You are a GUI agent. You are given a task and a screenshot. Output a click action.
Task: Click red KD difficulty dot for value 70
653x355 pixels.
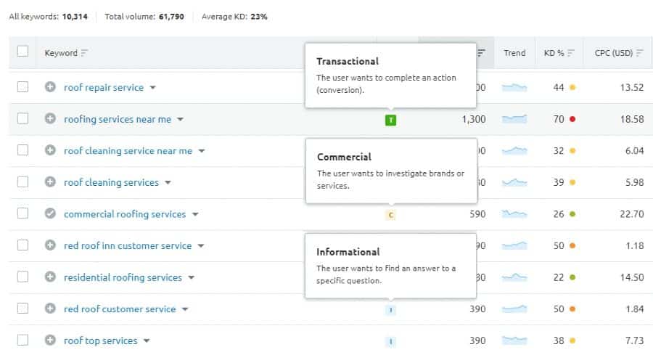pos(572,119)
